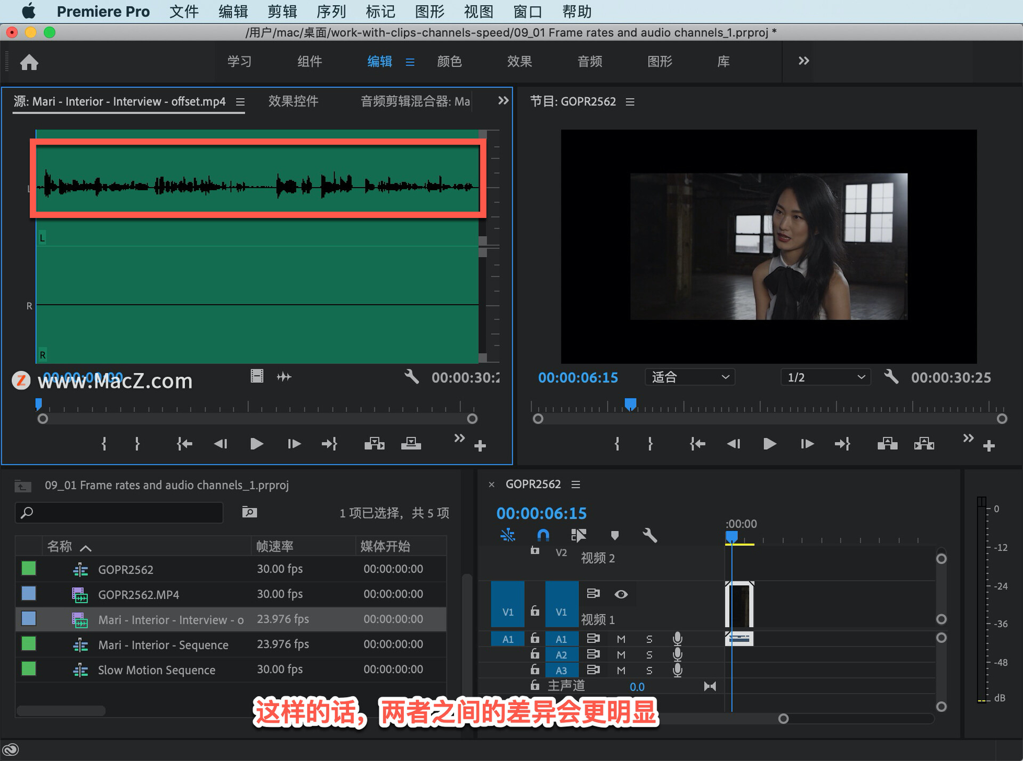Select the 颜色 workspace

(x=449, y=61)
